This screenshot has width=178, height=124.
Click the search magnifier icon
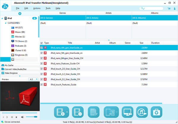[142, 8]
